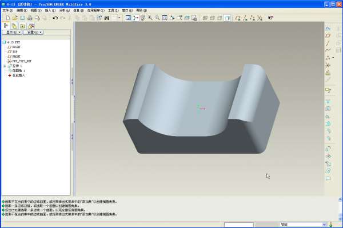Image resolution: width=343 pixels, height=228 pixels.
Task: Expand the 拉伸 1 extrude feature
Action: [5, 66]
